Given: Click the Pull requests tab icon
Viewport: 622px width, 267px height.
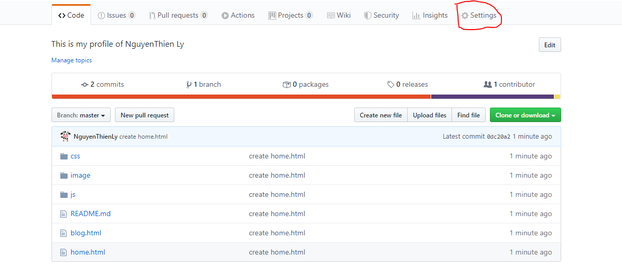Looking at the screenshot, I should (x=152, y=16).
